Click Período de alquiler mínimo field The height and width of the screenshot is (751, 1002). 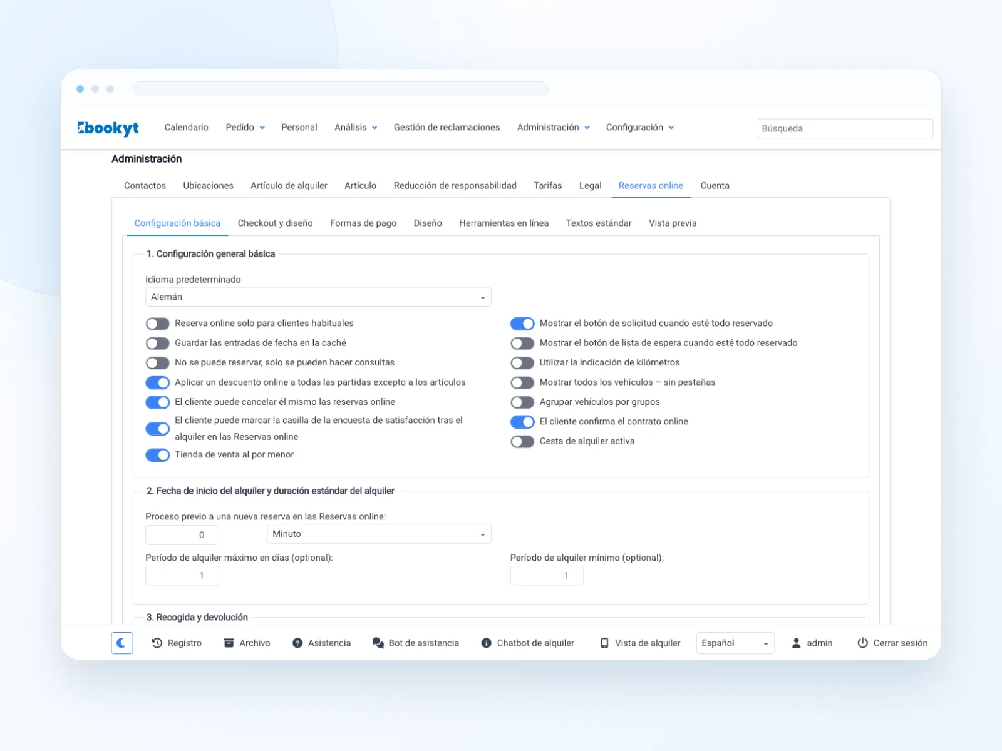[x=547, y=575]
